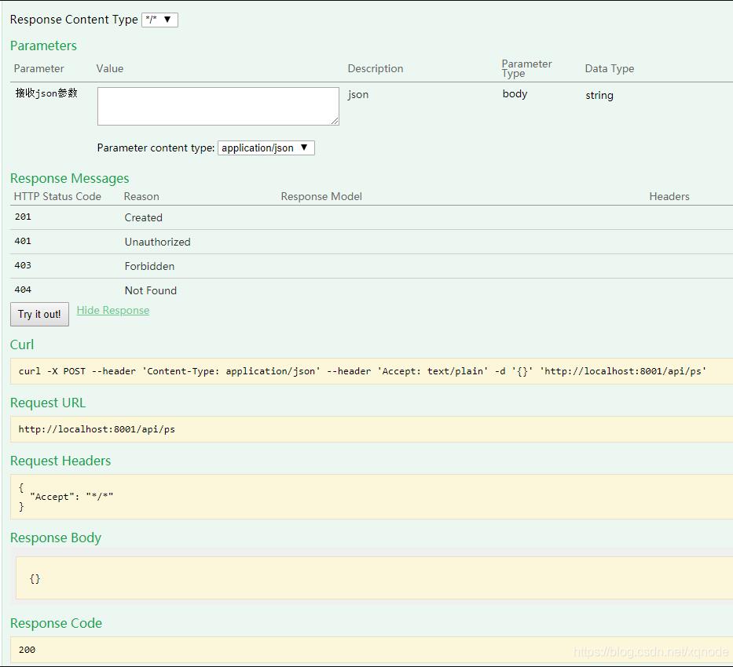
Task: Click the Response Code 200 value
Action: [x=27, y=650]
